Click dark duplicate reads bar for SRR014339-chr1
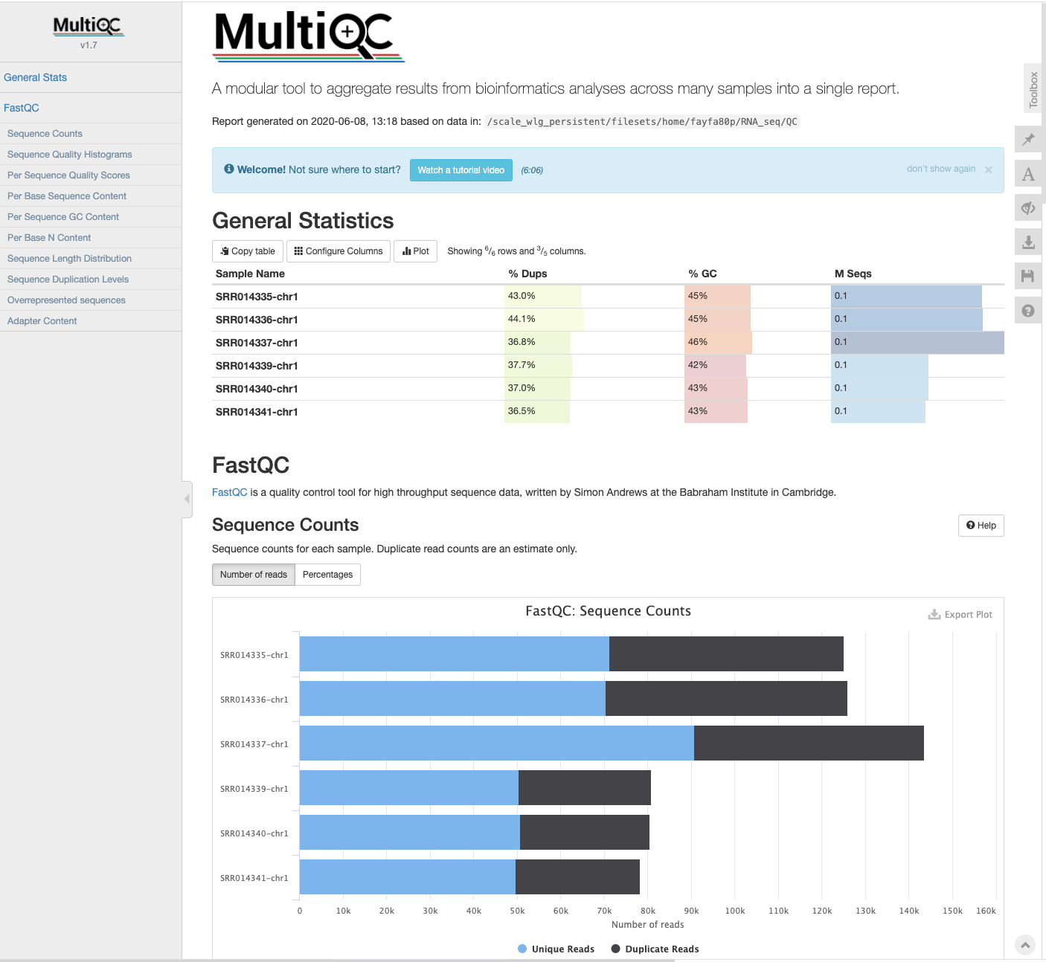The height and width of the screenshot is (962, 1046). (x=585, y=788)
